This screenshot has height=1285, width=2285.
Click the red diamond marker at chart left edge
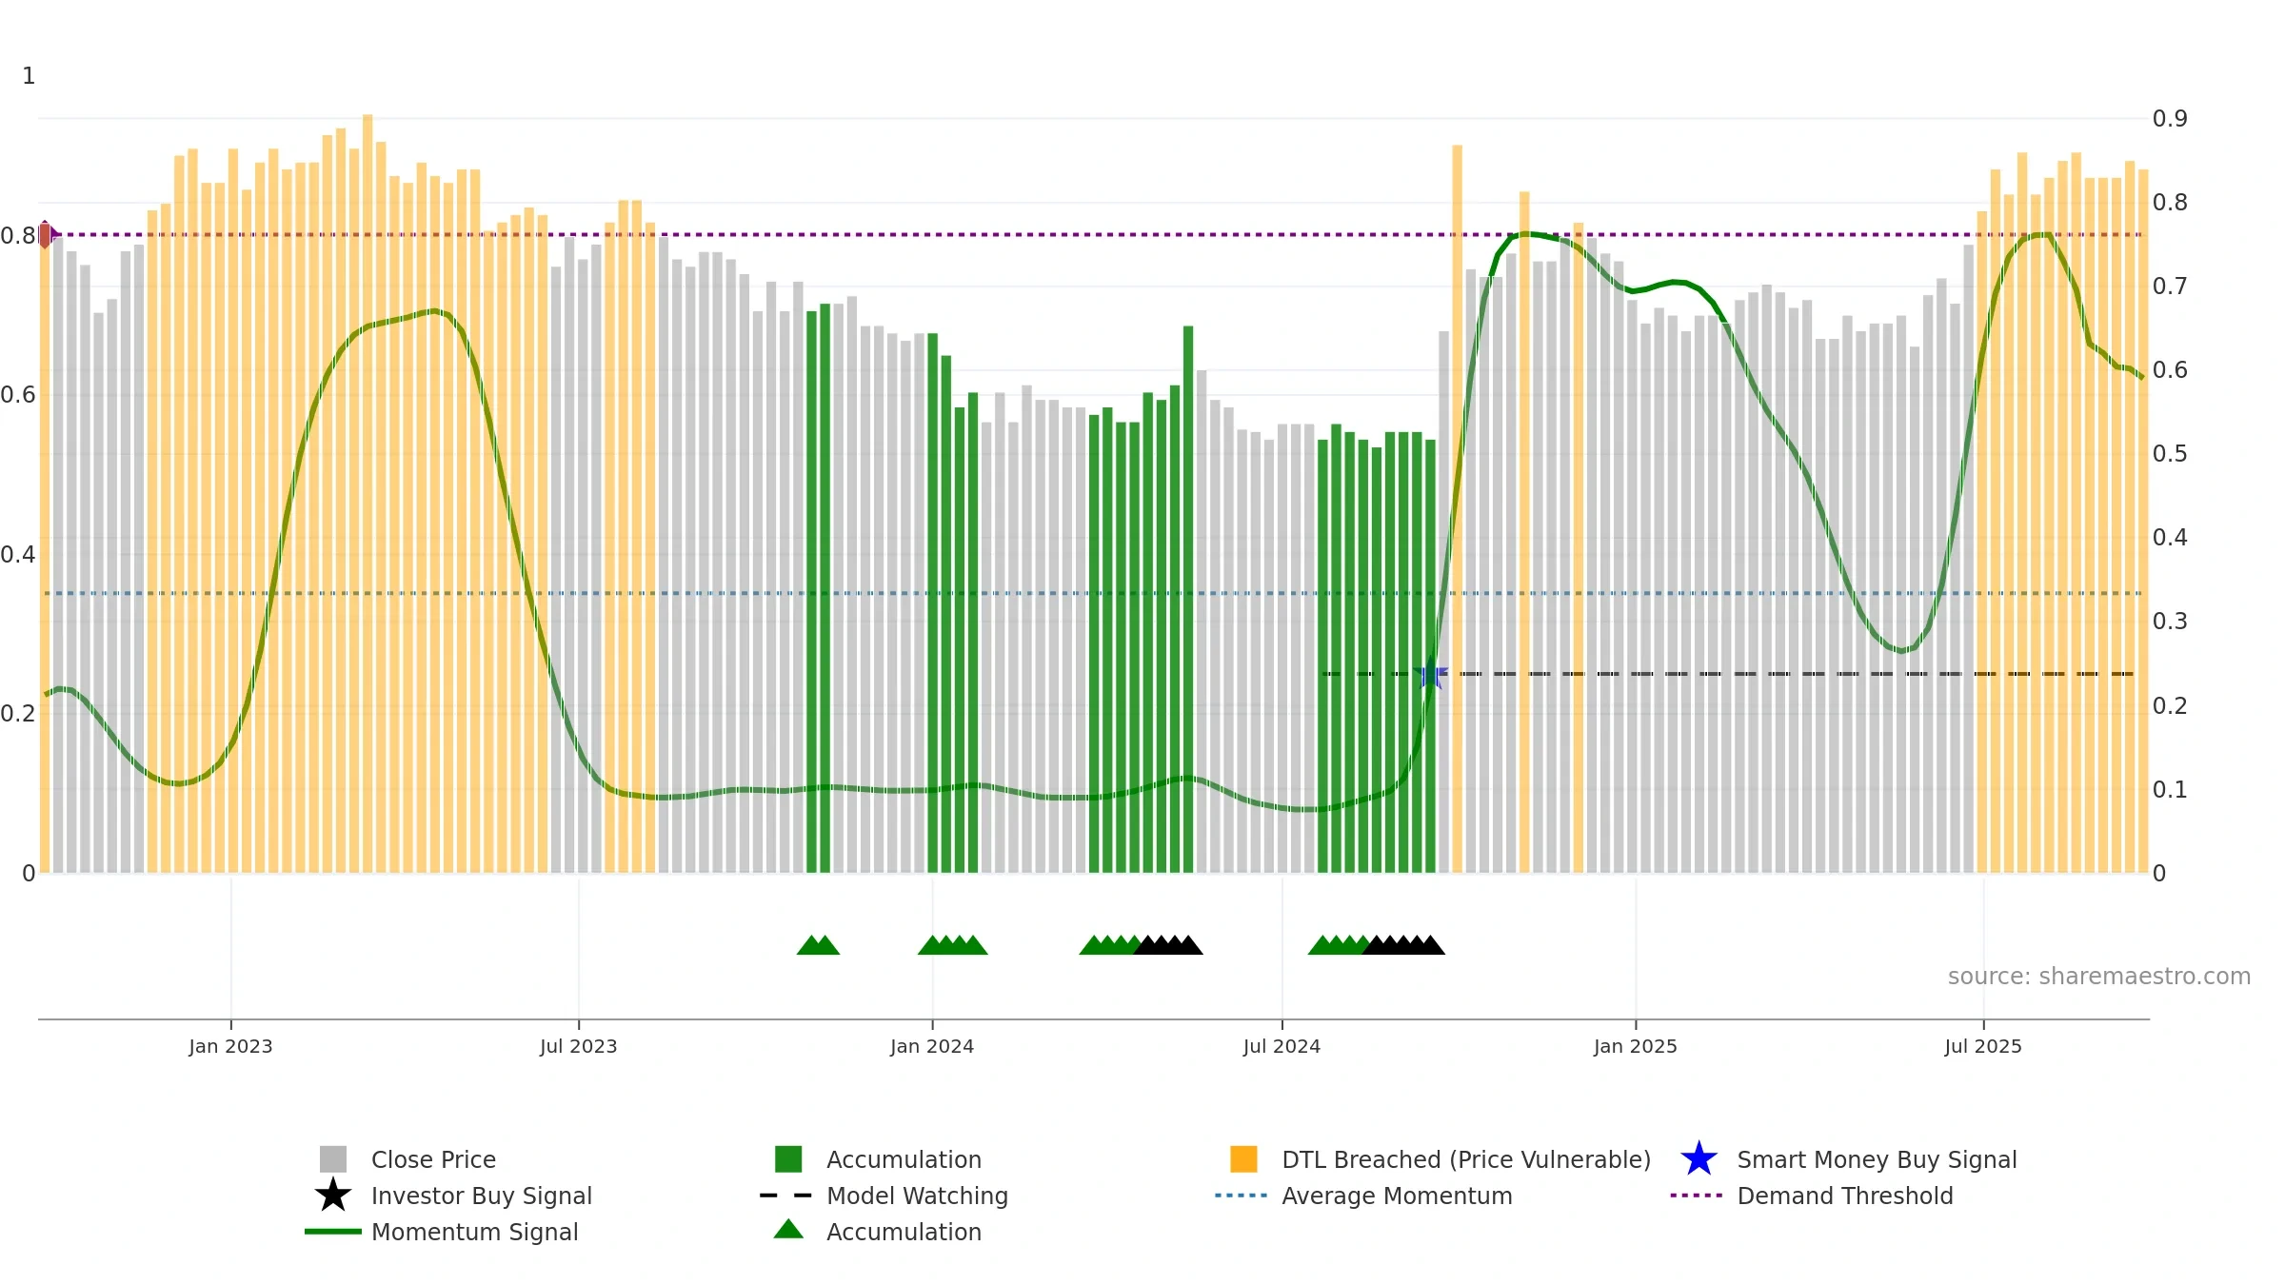pos(45,234)
